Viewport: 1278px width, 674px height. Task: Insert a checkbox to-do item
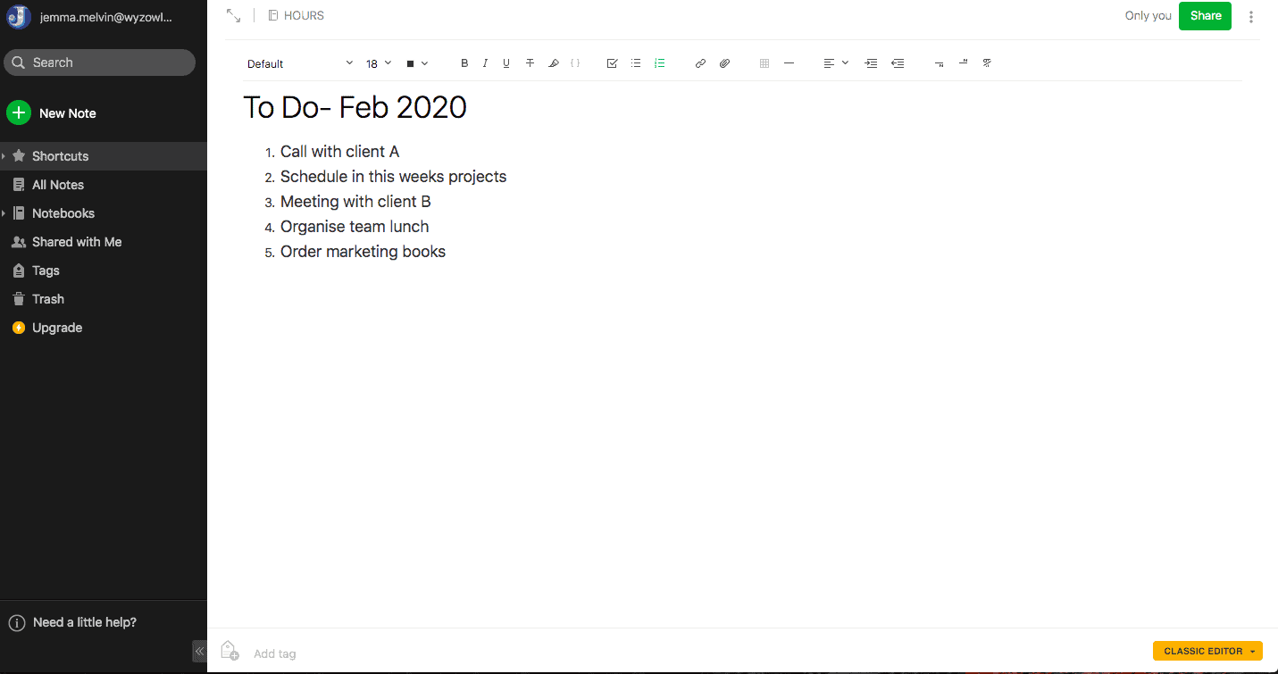612,63
